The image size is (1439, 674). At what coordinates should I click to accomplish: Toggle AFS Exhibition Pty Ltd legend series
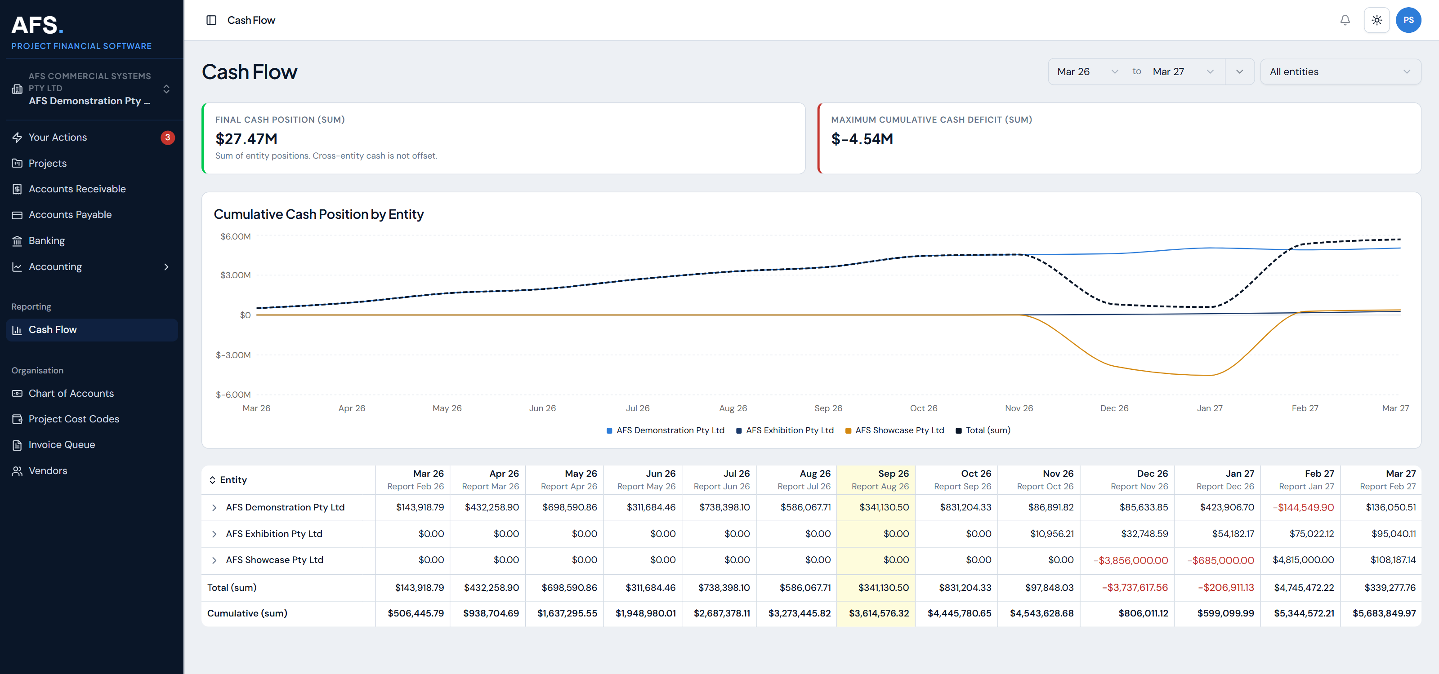pos(785,430)
